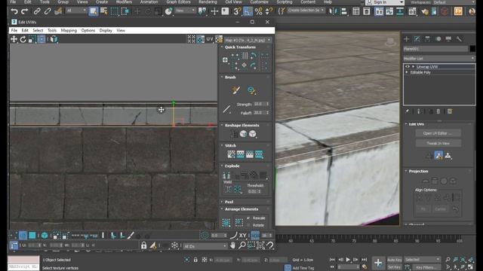The width and height of the screenshot is (483, 271).
Task: Open the All IDs material dropdown
Action: (x=205, y=246)
